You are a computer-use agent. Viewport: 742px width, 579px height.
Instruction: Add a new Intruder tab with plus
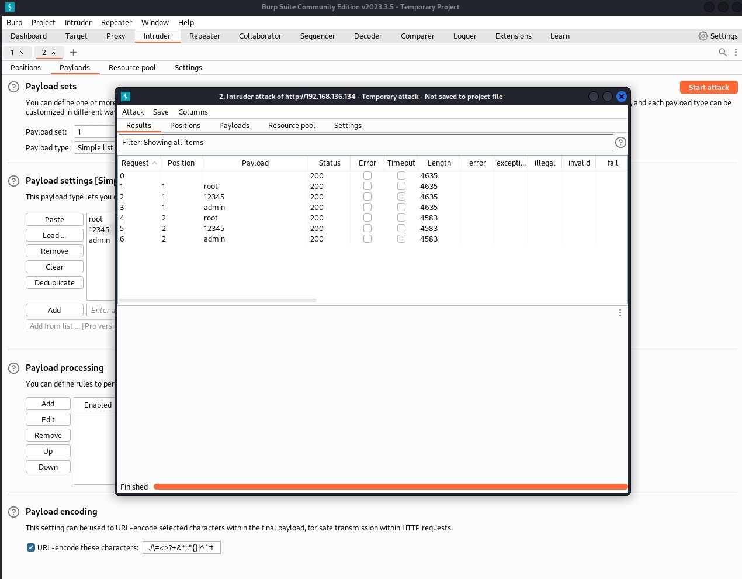point(74,53)
